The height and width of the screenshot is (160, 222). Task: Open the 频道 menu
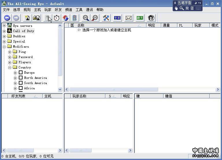69,10
